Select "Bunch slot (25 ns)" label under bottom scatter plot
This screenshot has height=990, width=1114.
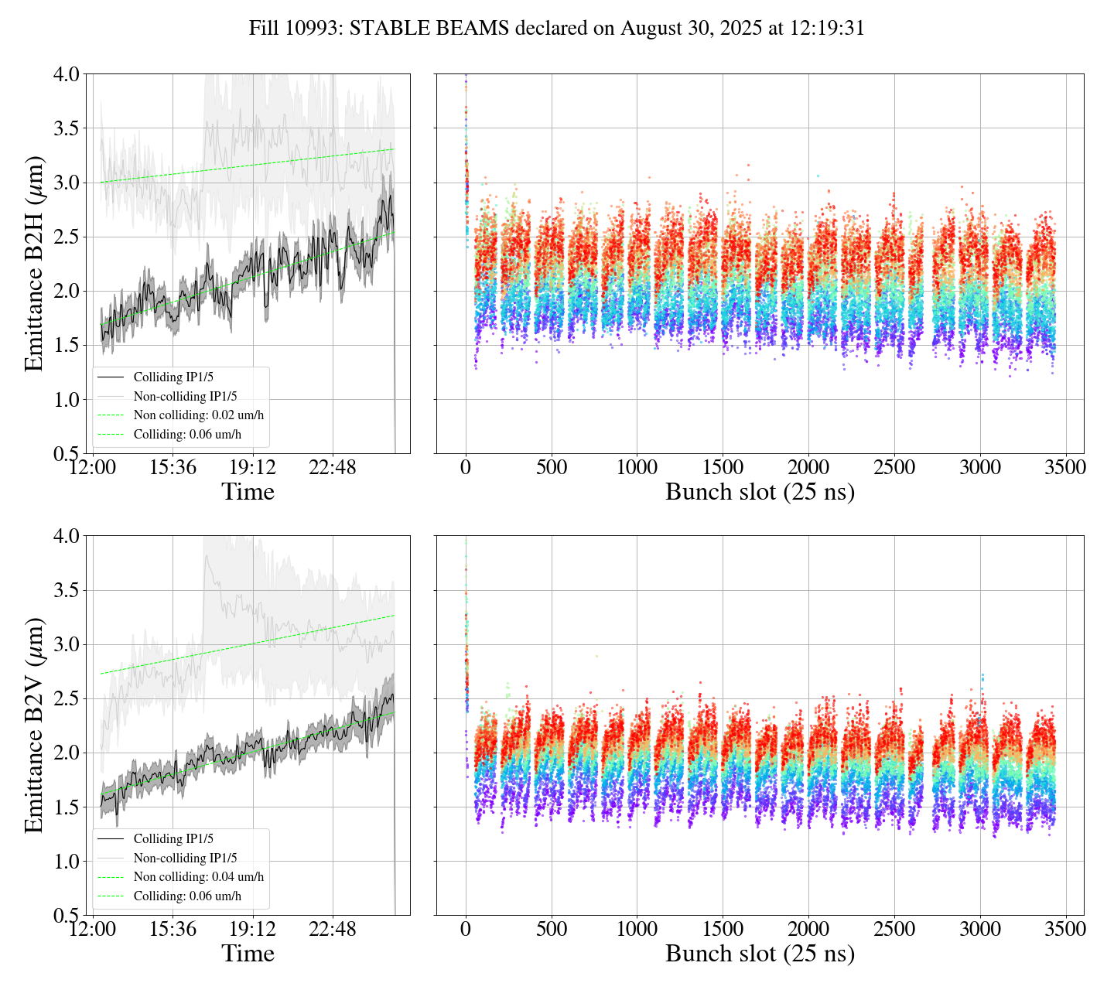[760, 954]
